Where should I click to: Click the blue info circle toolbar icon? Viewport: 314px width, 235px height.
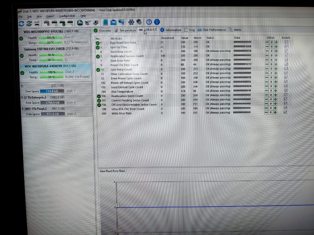click(x=157, y=22)
